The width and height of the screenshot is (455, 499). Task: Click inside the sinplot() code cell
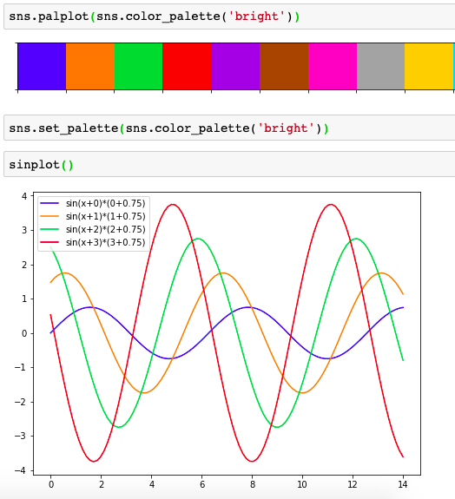[x=229, y=164]
